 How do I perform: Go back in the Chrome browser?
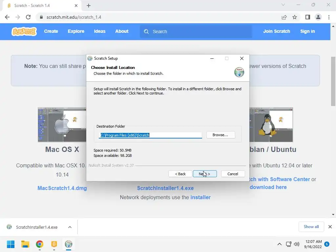tap(7, 17)
